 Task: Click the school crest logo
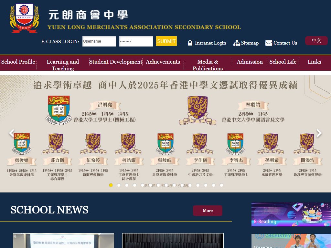click(x=24, y=18)
